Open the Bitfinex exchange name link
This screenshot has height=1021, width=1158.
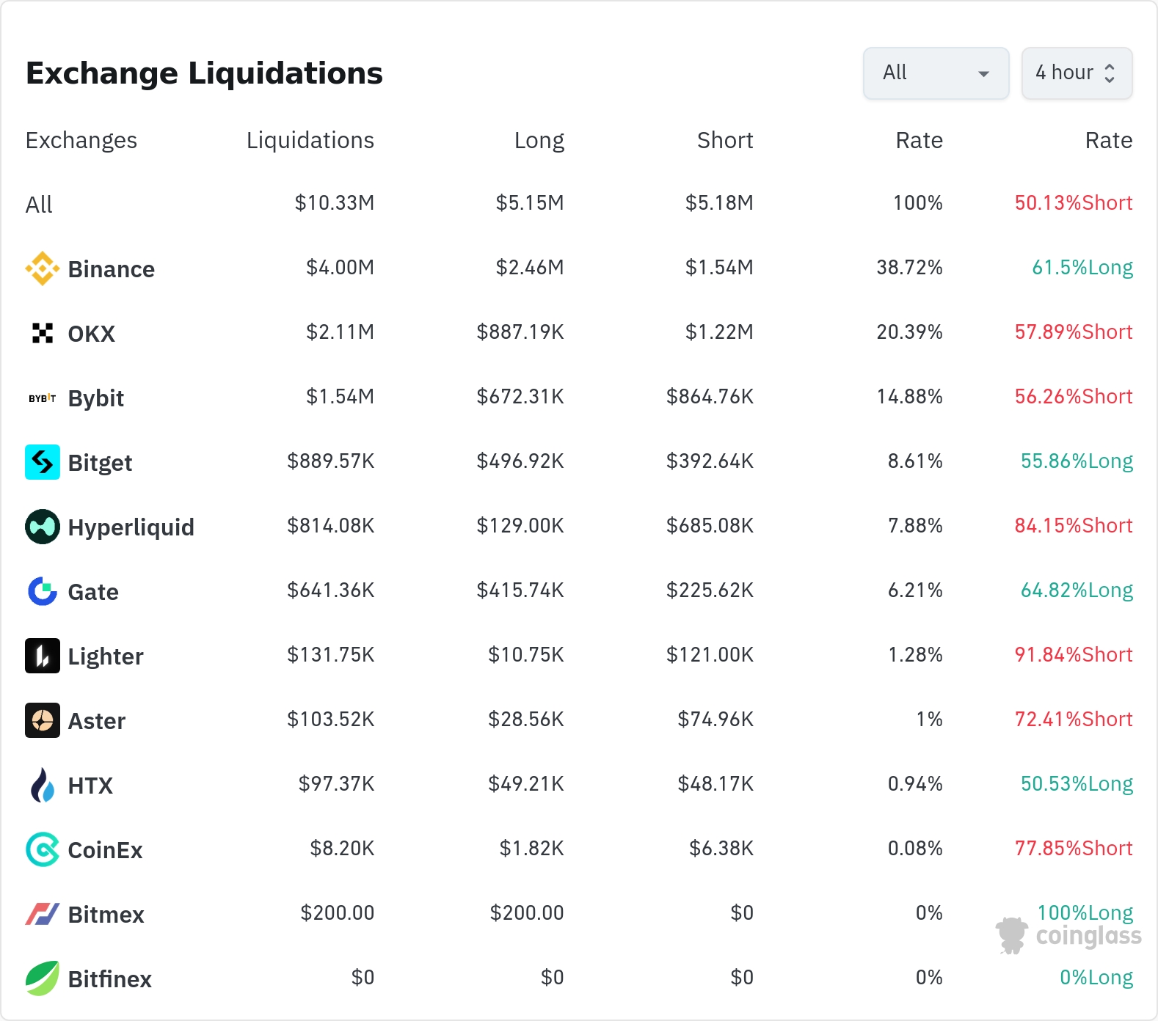click(109, 979)
